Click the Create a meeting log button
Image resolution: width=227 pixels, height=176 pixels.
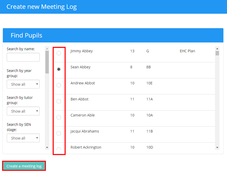click(24, 166)
